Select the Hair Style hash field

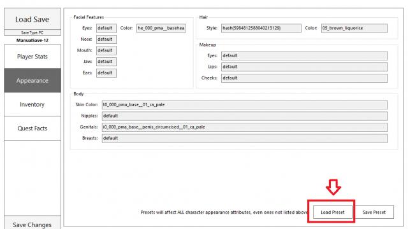coord(261,28)
